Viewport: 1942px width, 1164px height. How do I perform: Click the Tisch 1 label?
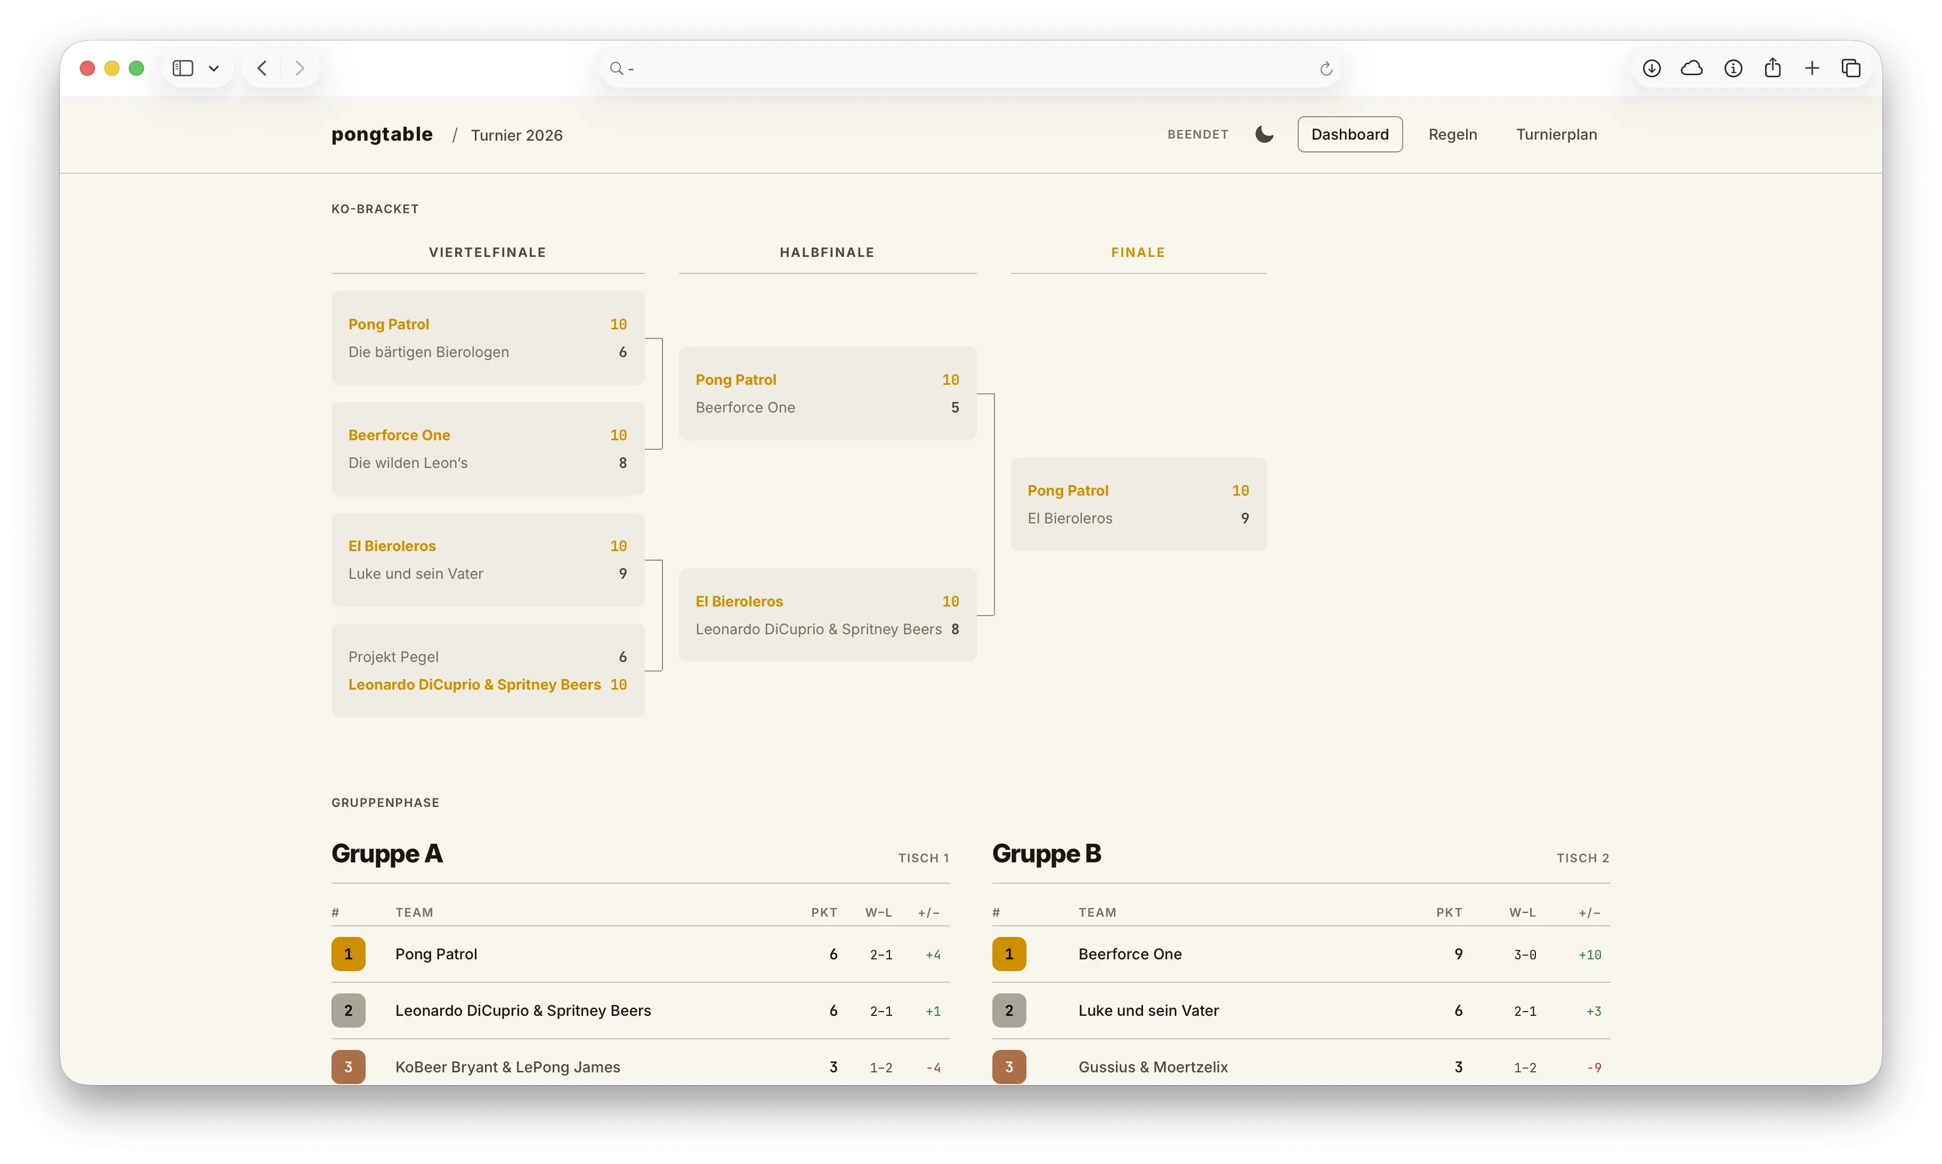(x=923, y=858)
